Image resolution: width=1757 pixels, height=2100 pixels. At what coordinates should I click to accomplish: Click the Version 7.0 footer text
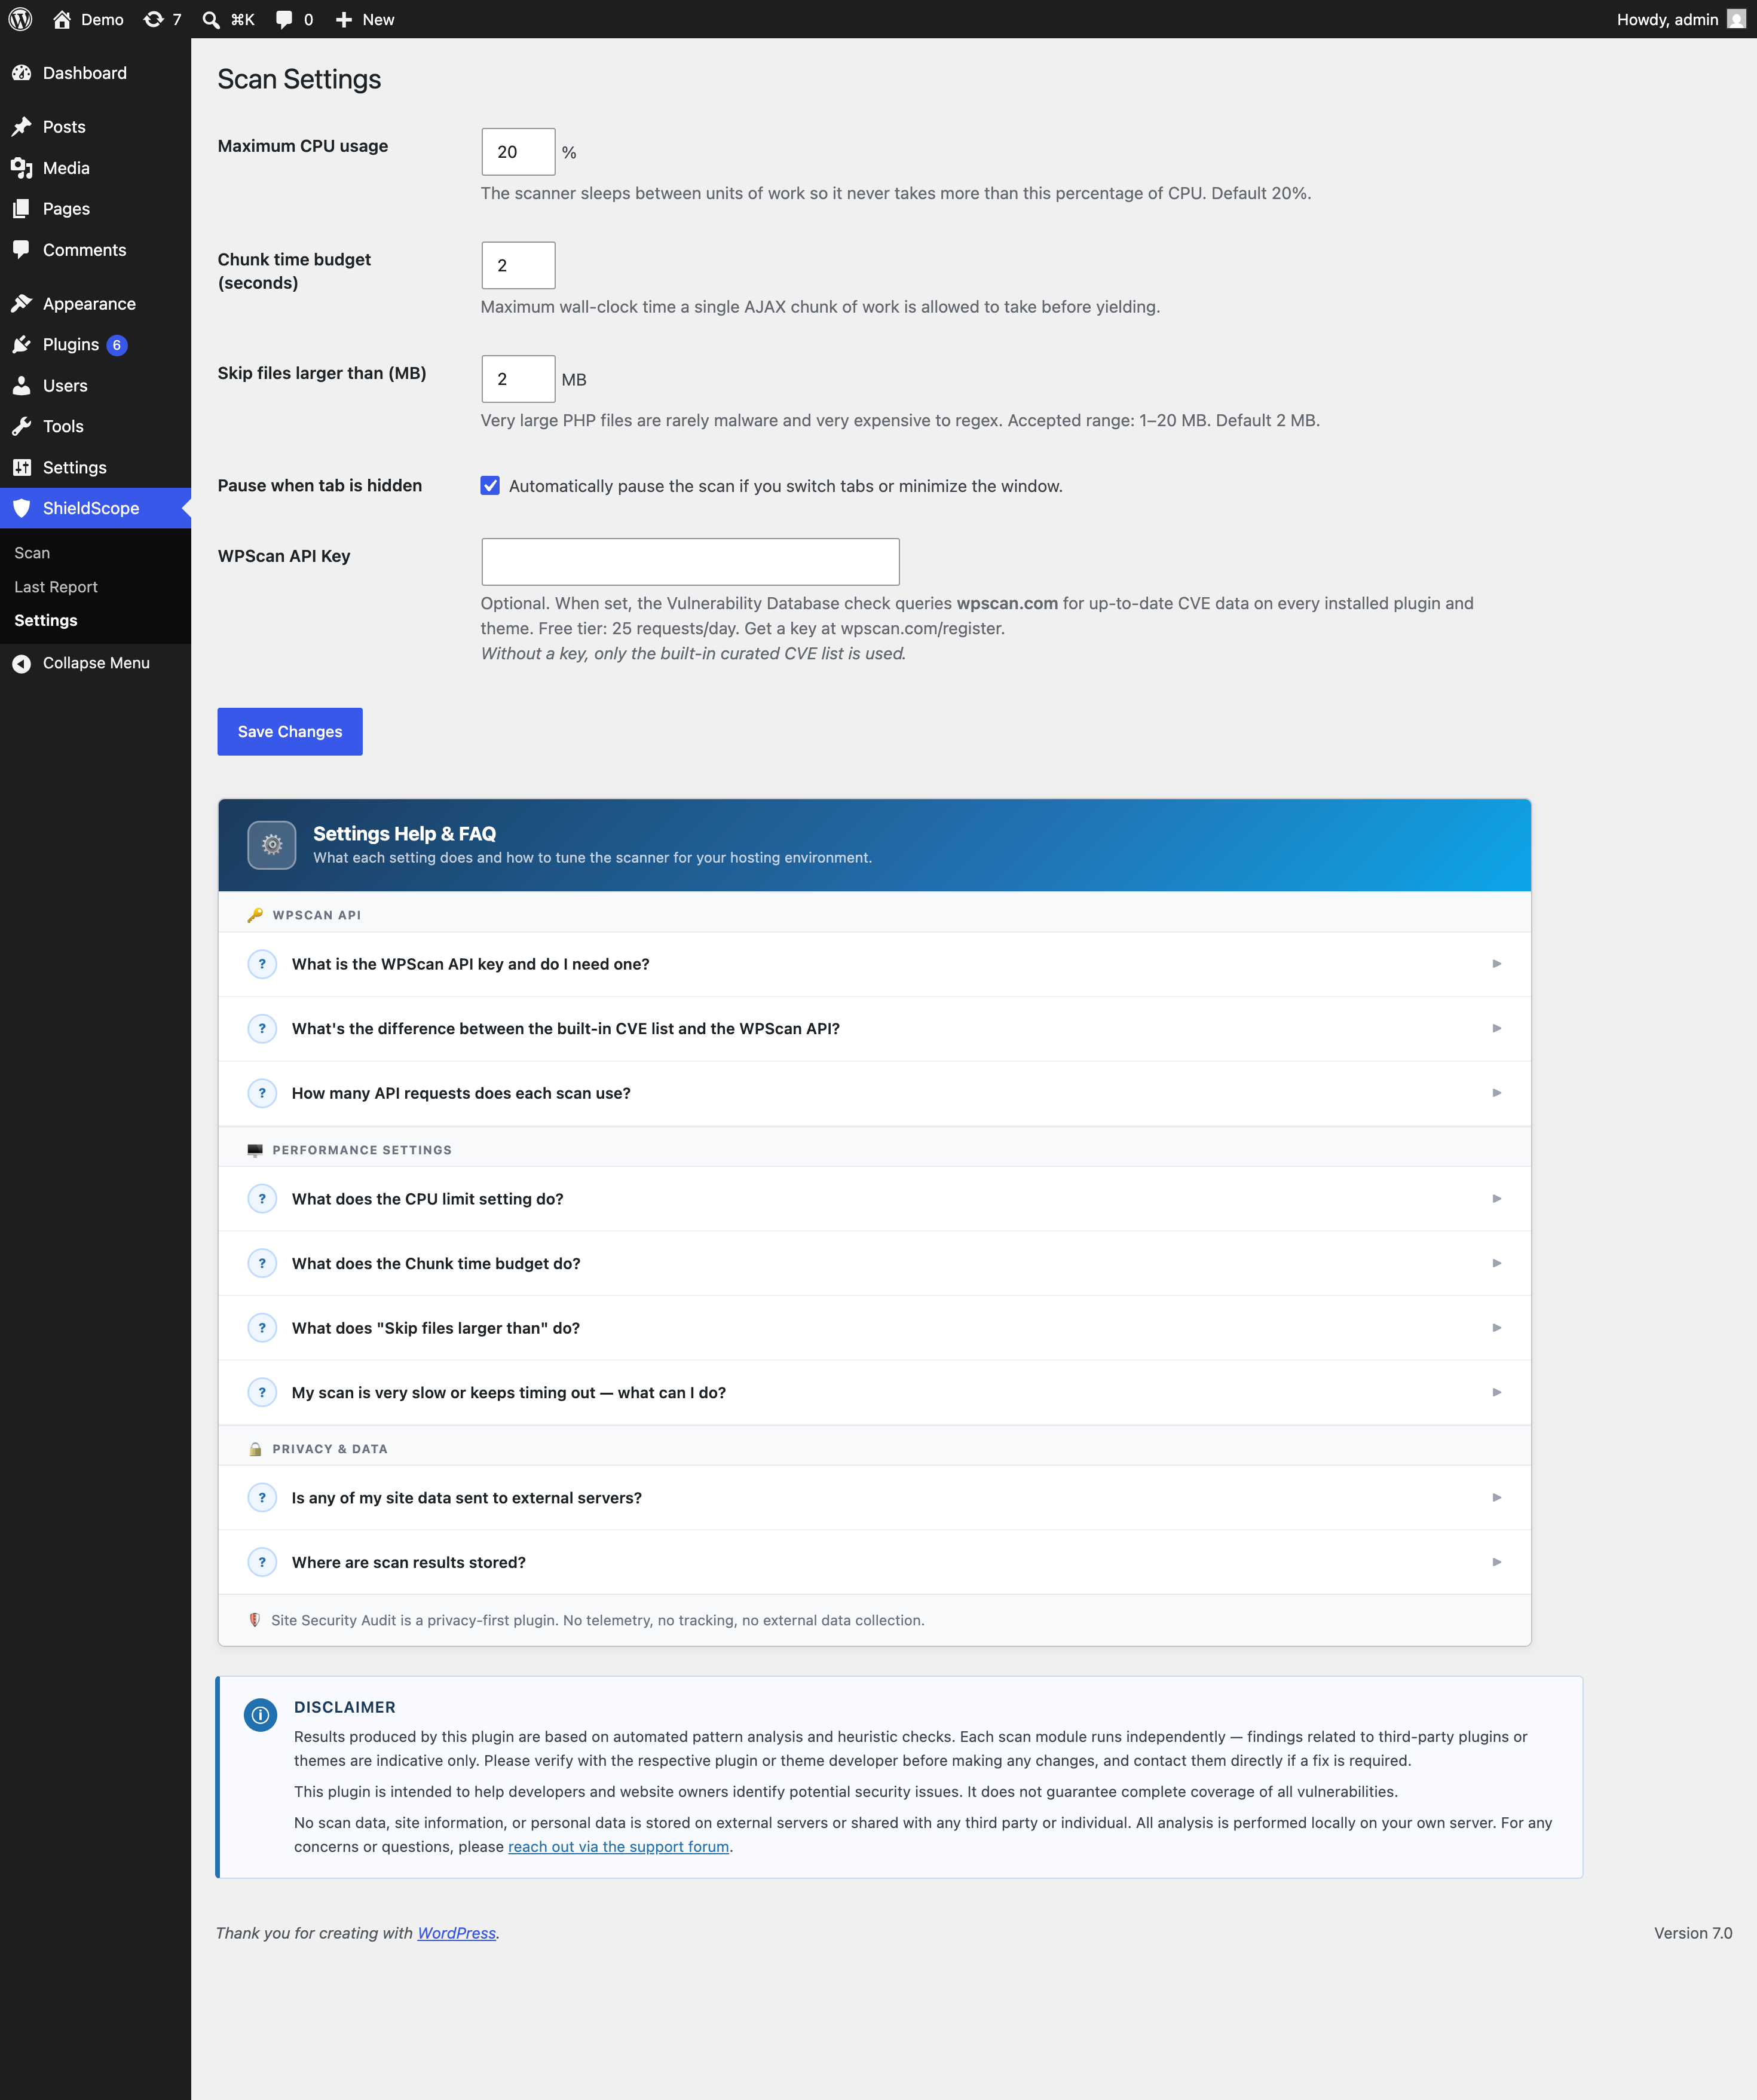coord(1692,1933)
